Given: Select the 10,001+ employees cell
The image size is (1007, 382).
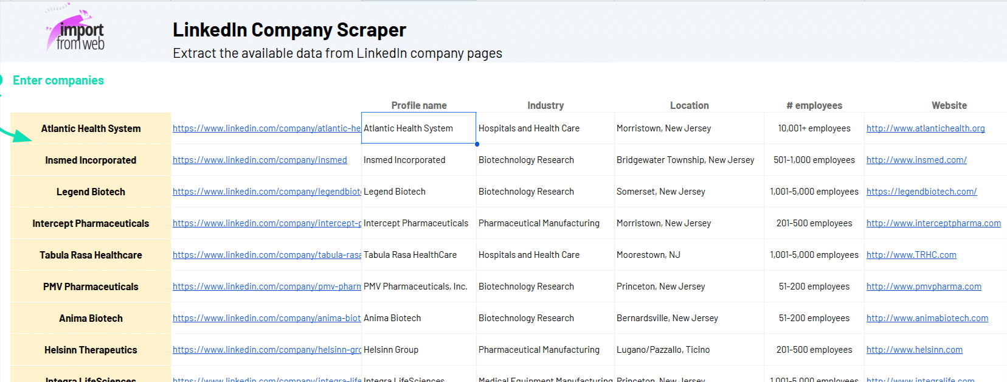Looking at the screenshot, I should tap(814, 128).
